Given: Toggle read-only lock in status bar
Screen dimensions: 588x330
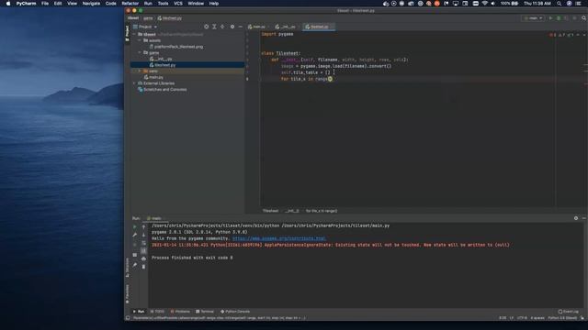Looking at the screenshot, I should [x=582, y=318].
